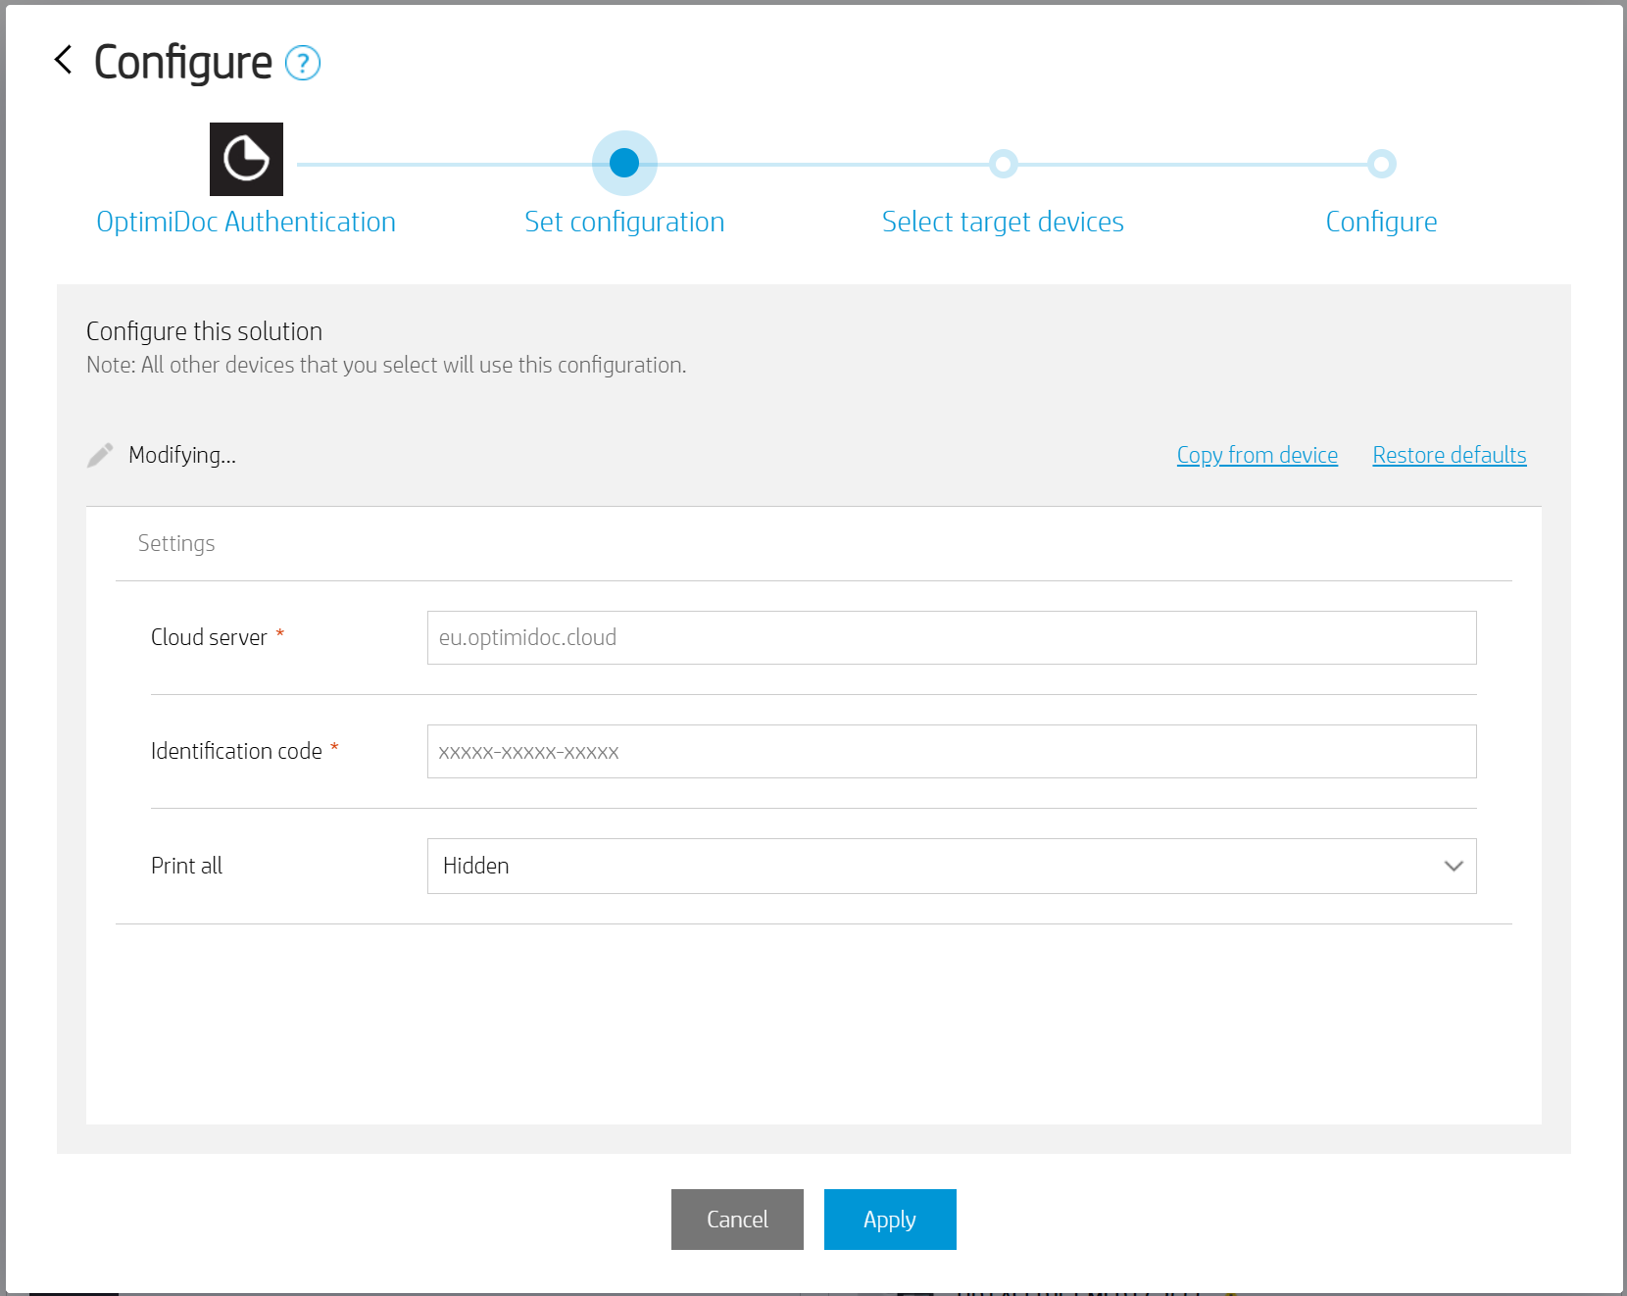Switch to the Settings tab
Viewport: 1627px width, 1296px height.
point(176,544)
